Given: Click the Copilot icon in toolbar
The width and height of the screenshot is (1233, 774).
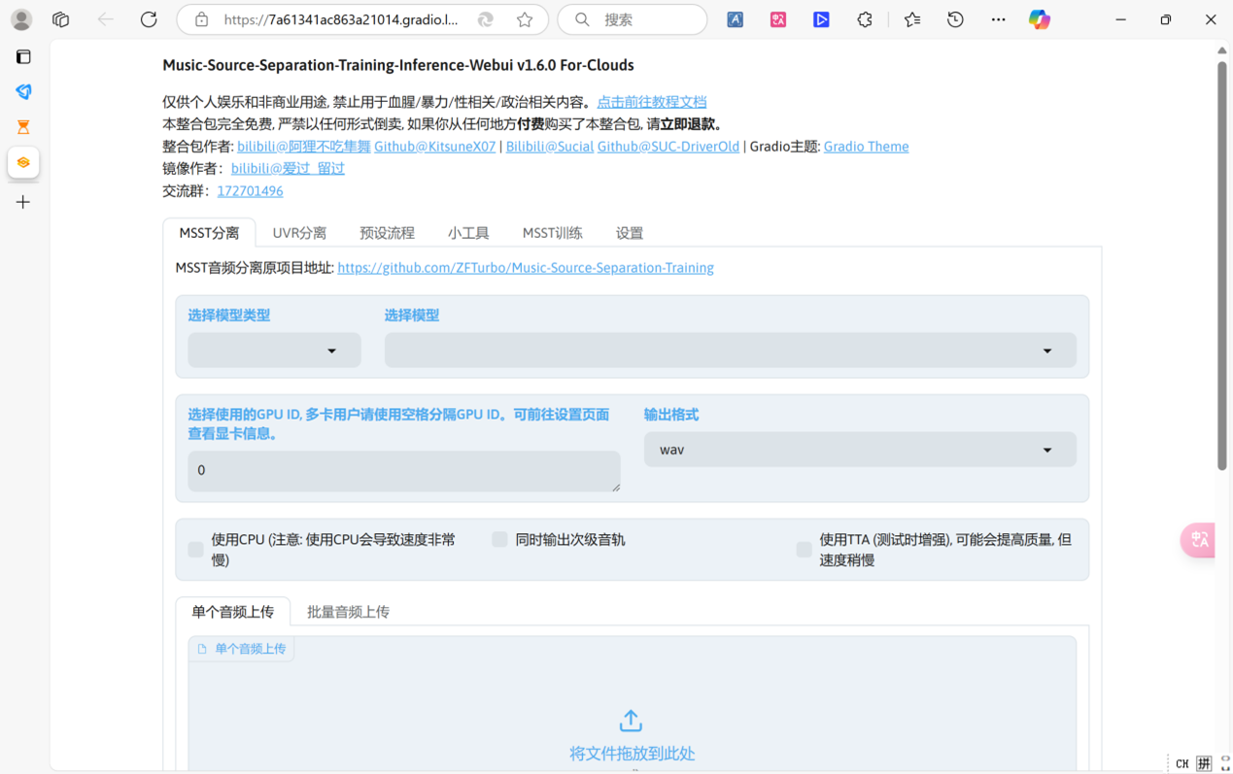Looking at the screenshot, I should click(1039, 19).
